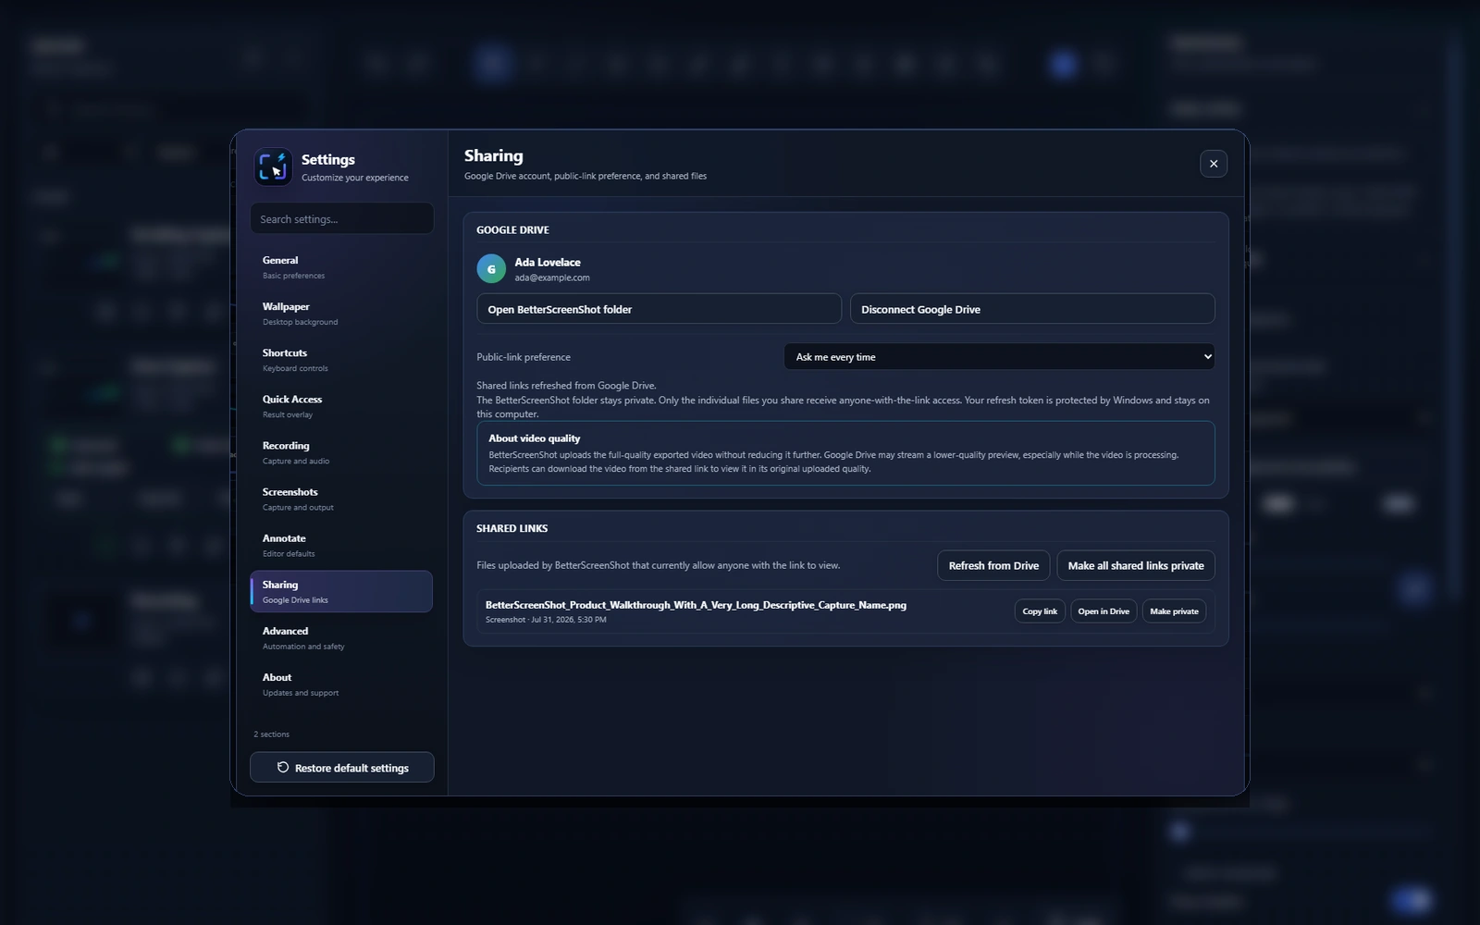Click the '2 sections' count text
Screen dimensions: 1480x925
[x=271, y=734]
